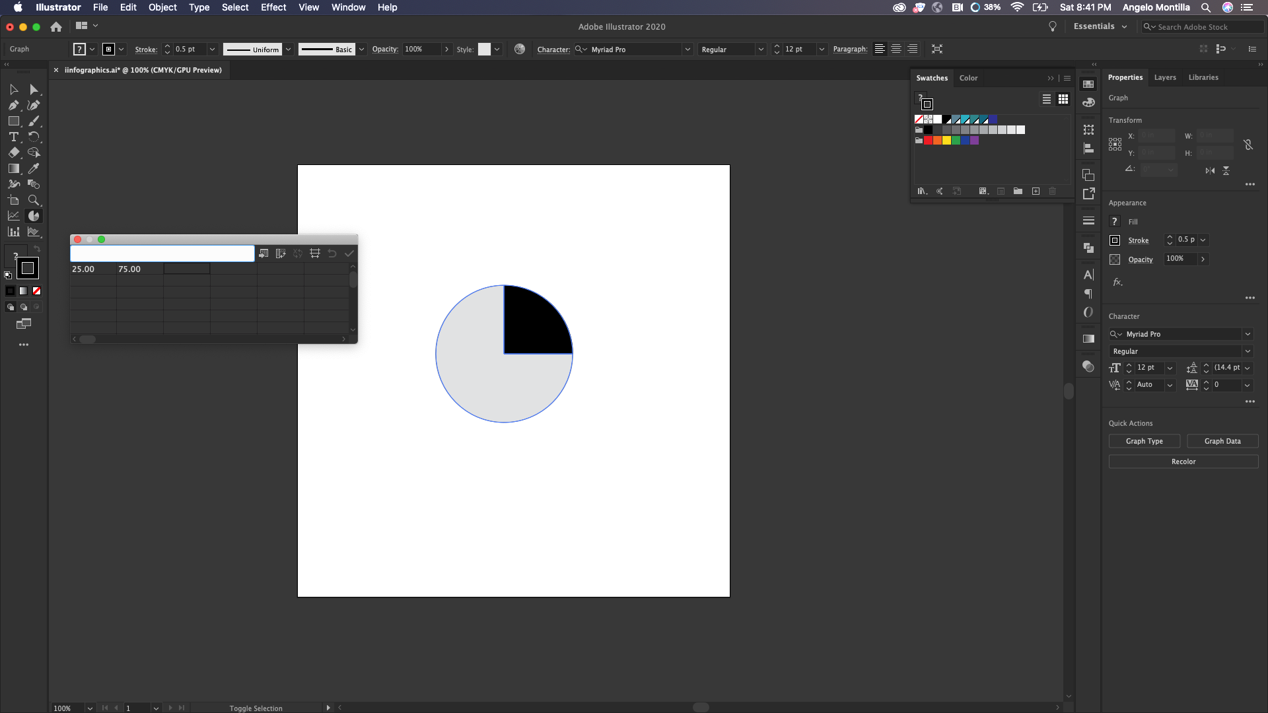
Task: Choose the Rotate tool
Action: point(34,137)
